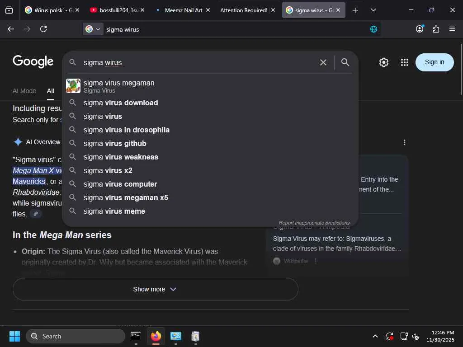Close the active sigma wirus tab
Image resolution: width=463 pixels, height=347 pixels.
coord(338,10)
